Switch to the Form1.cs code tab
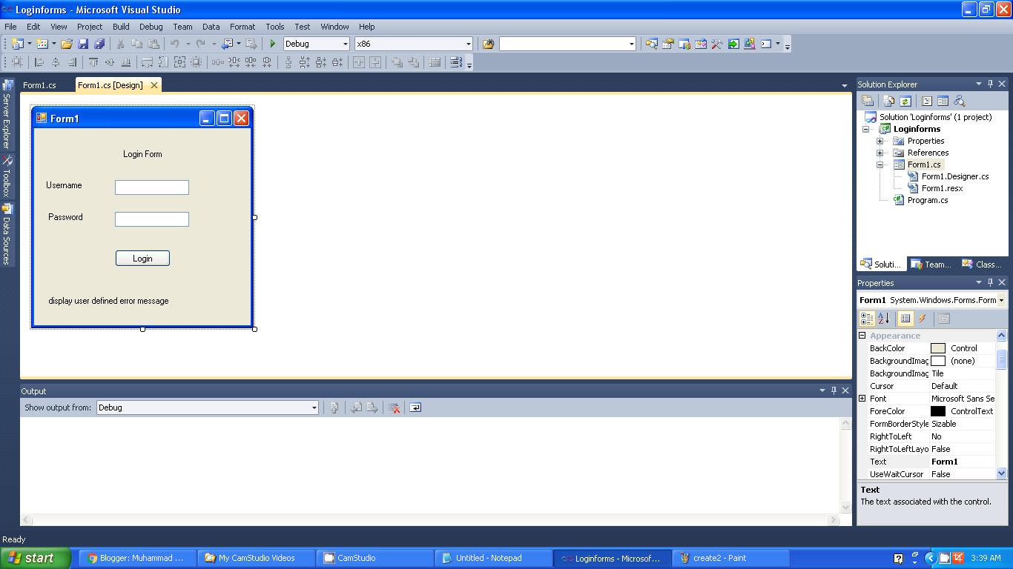Viewport: 1013px width, 569px height. click(x=41, y=84)
